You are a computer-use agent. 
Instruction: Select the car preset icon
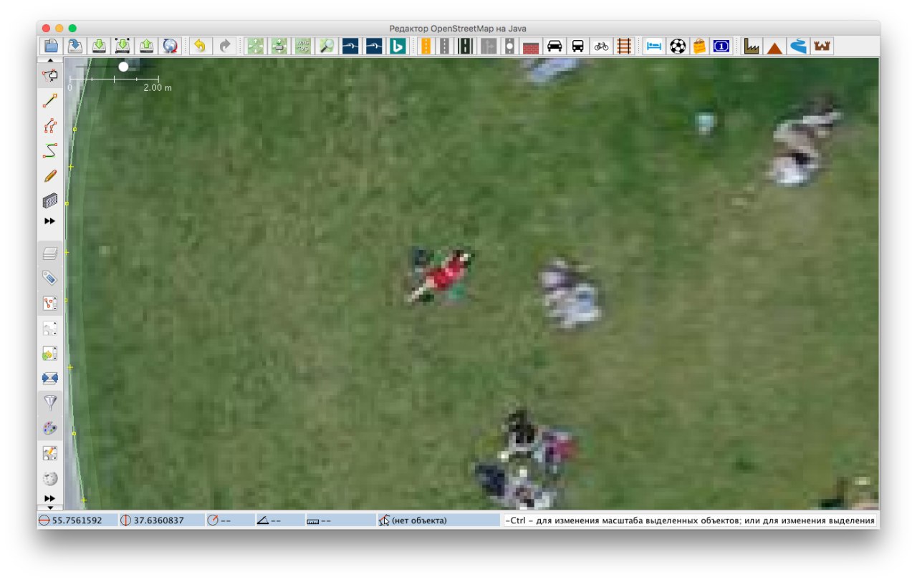click(554, 46)
